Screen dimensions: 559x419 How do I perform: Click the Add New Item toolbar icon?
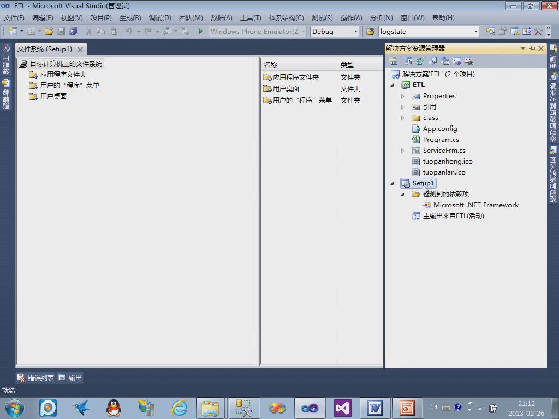tap(31, 31)
